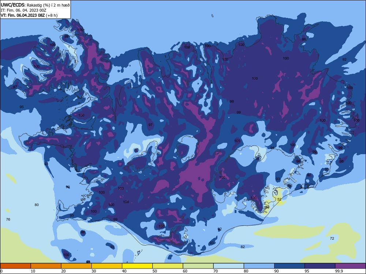Click the humidity value 52 in yellow patch

click(x=279, y=199)
